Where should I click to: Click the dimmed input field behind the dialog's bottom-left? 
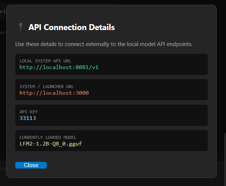point(3,169)
